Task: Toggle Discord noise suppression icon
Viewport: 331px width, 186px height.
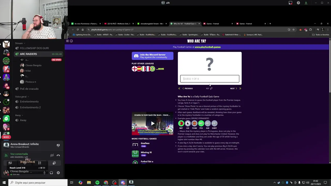Action: point(52,155)
